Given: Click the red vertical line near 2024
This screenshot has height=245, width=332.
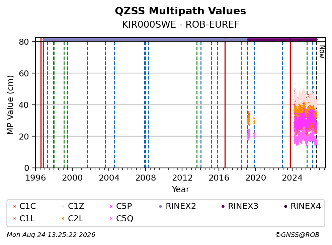Looking at the screenshot, I should [290, 103].
